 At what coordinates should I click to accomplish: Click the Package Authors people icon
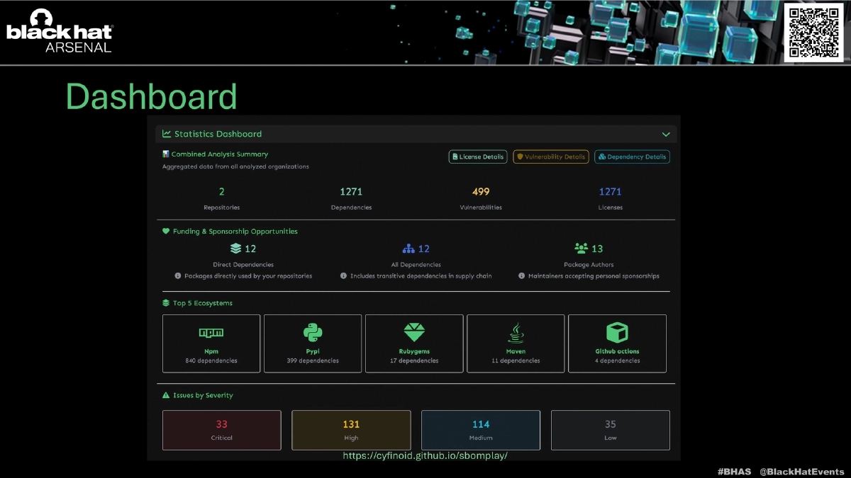581,249
